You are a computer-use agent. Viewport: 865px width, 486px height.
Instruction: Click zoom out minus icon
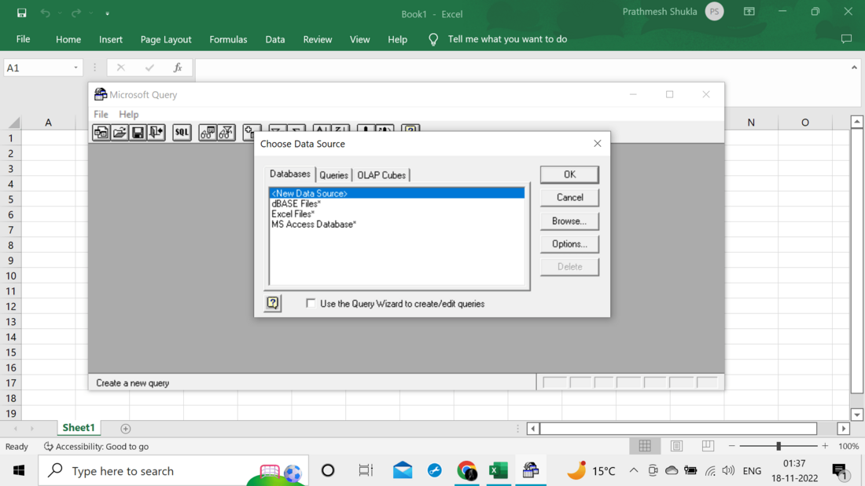click(731, 446)
